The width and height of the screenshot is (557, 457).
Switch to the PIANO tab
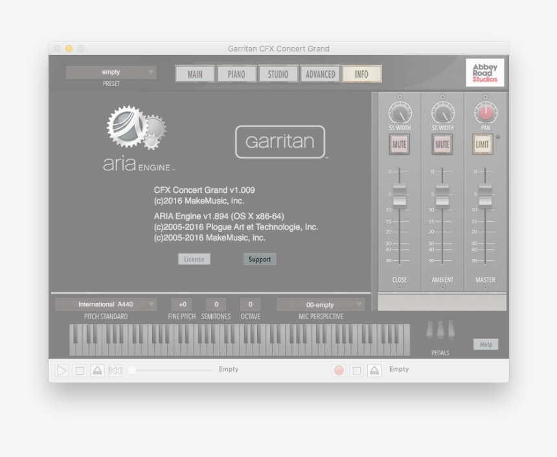tap(236, 74)
